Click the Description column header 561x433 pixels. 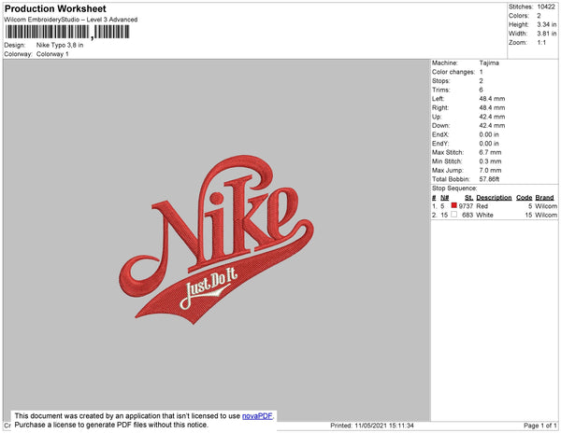[494, 198]
